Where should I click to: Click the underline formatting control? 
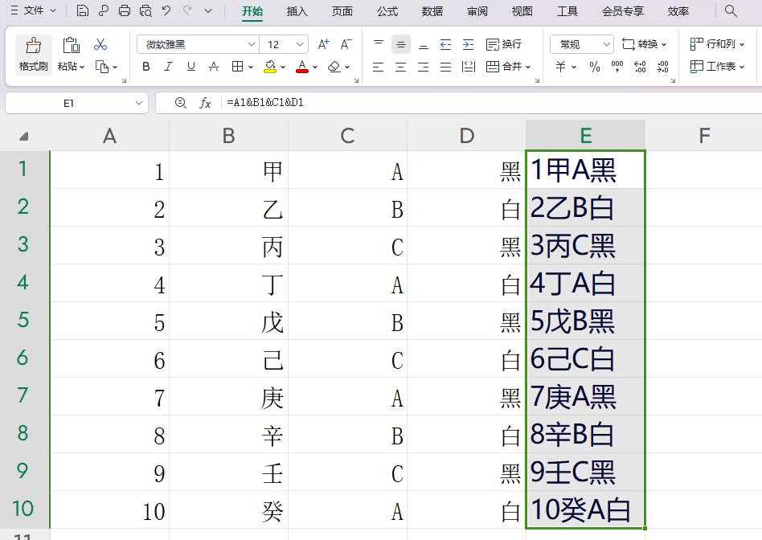190,66
